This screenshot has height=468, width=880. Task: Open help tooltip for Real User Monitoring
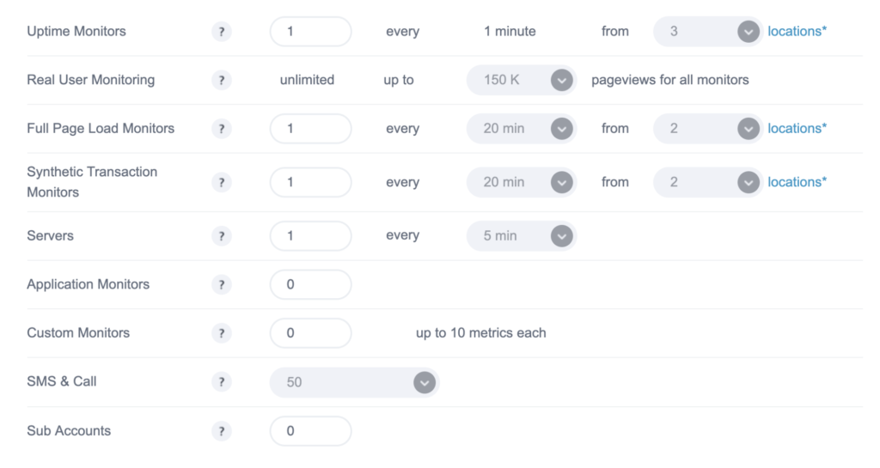(222, 80)
